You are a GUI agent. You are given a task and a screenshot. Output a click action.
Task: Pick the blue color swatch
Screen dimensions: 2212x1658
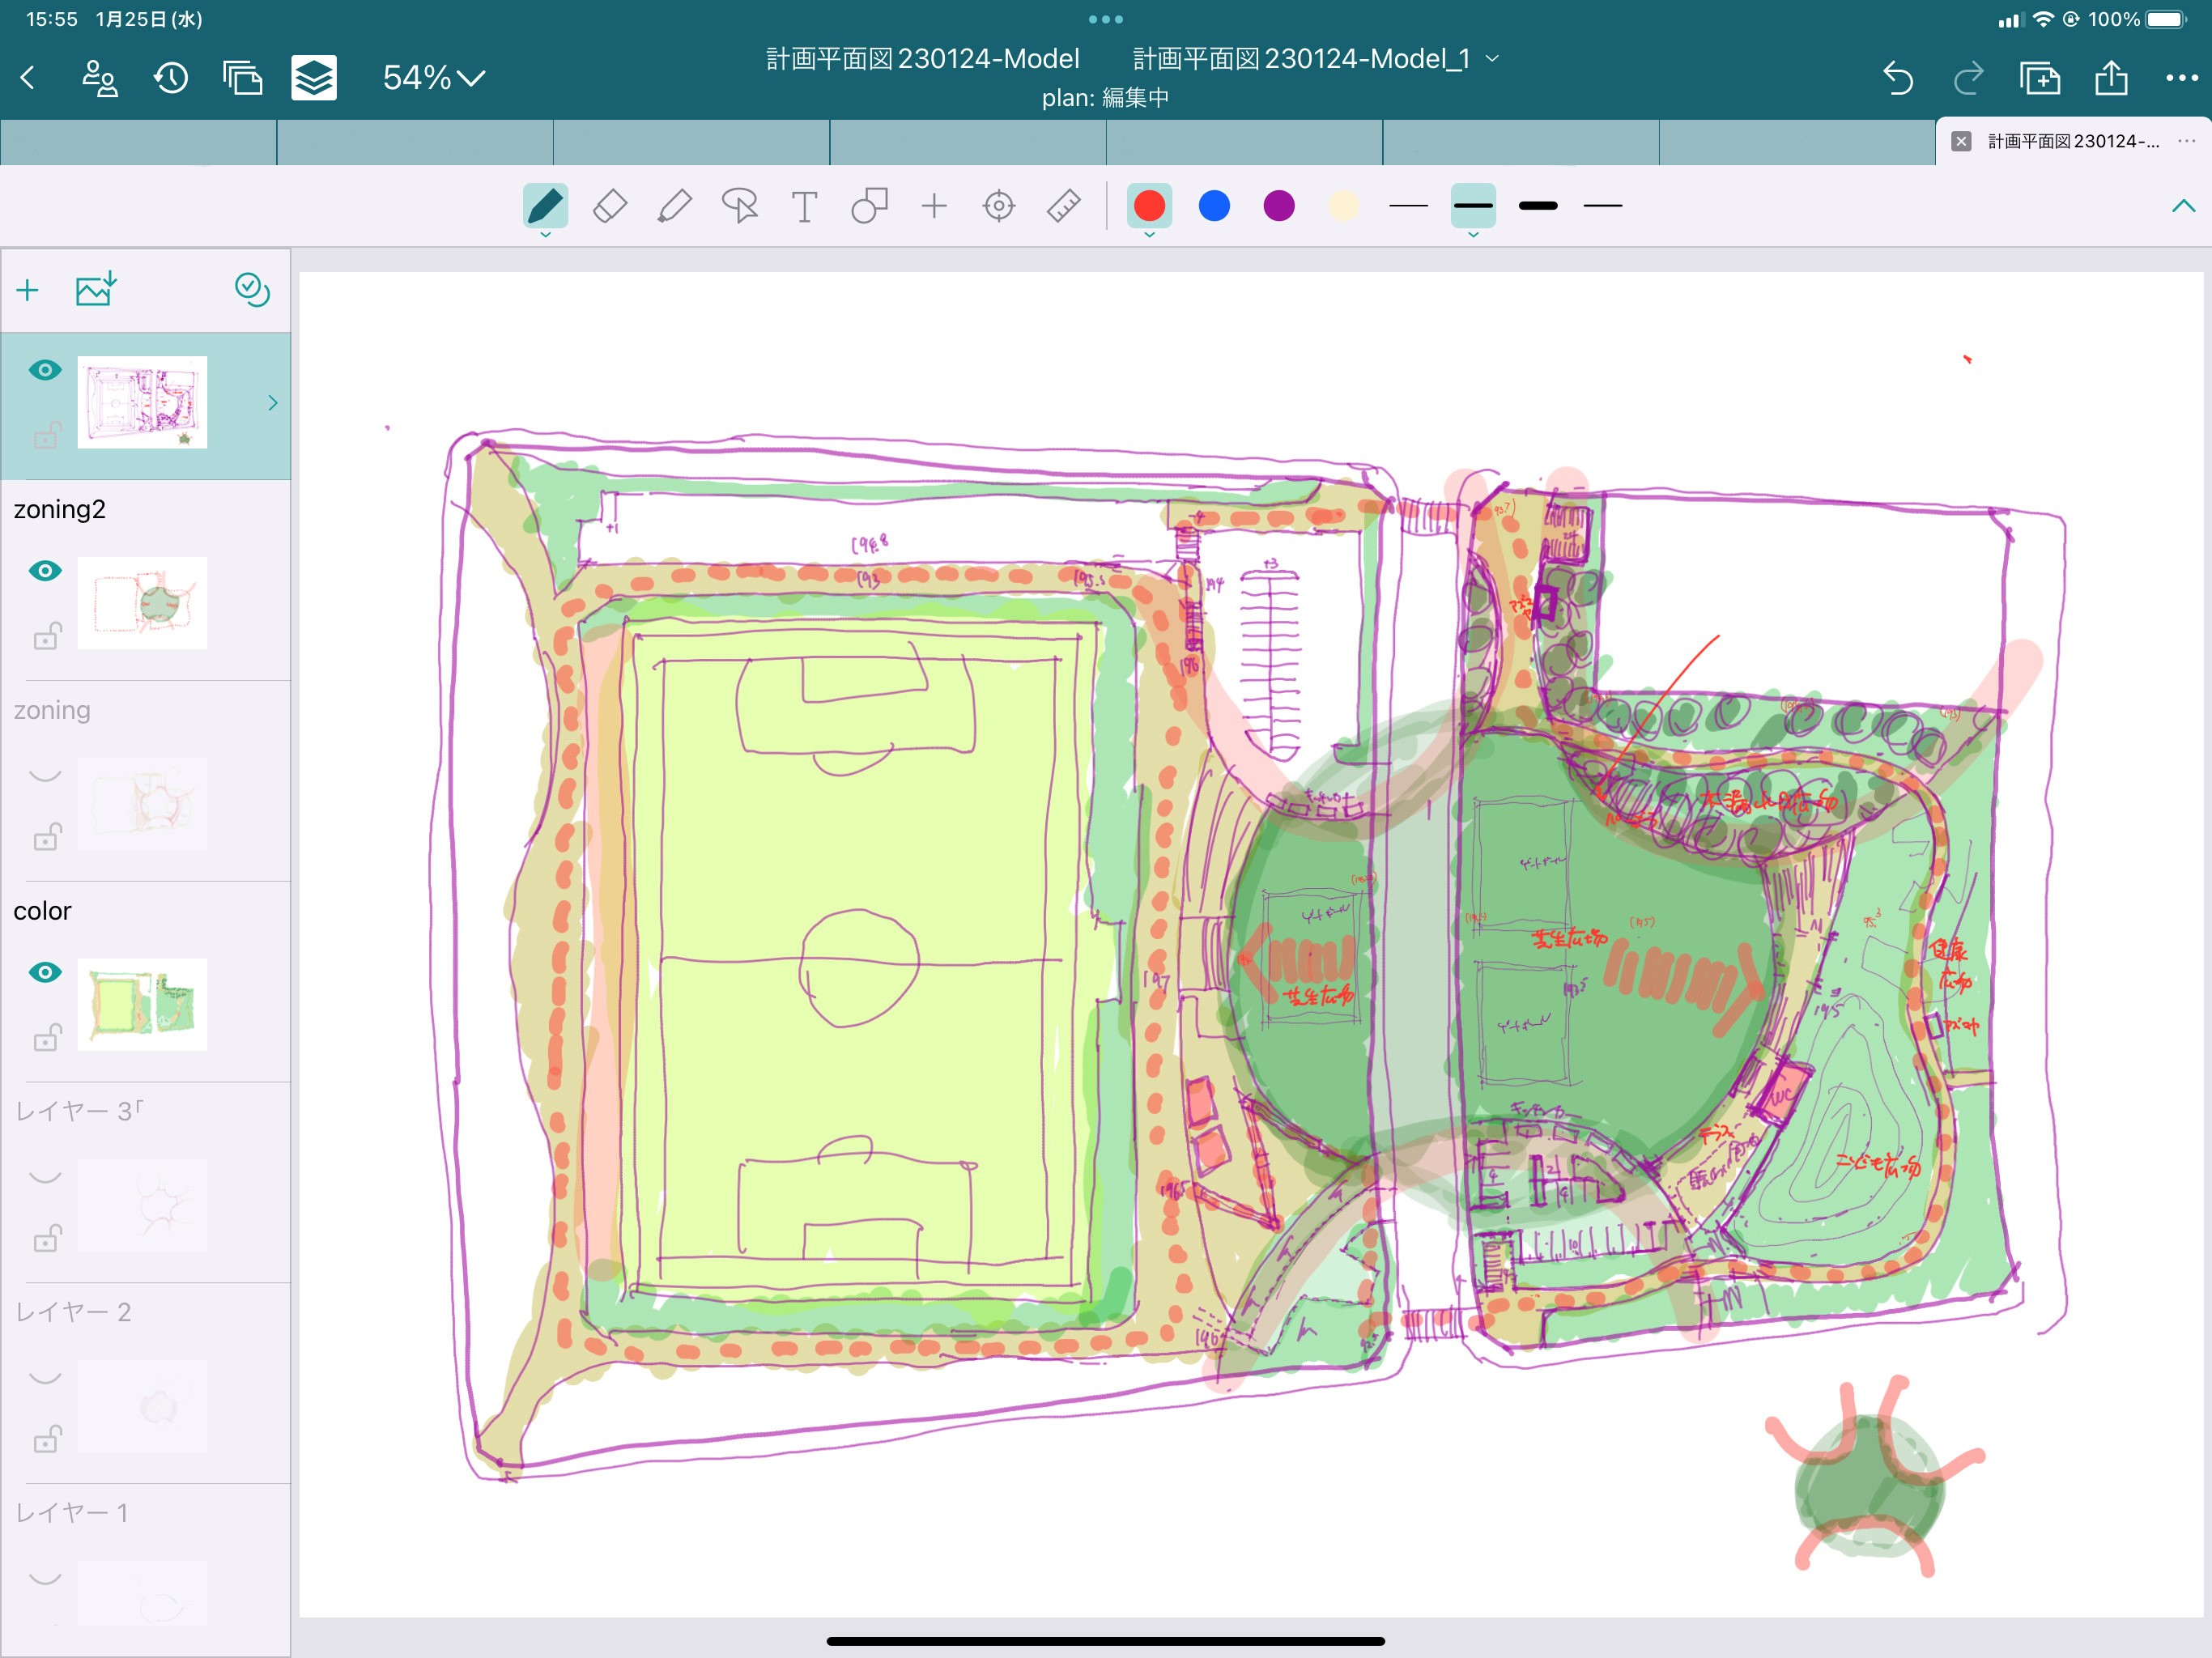coord(1214,206)
